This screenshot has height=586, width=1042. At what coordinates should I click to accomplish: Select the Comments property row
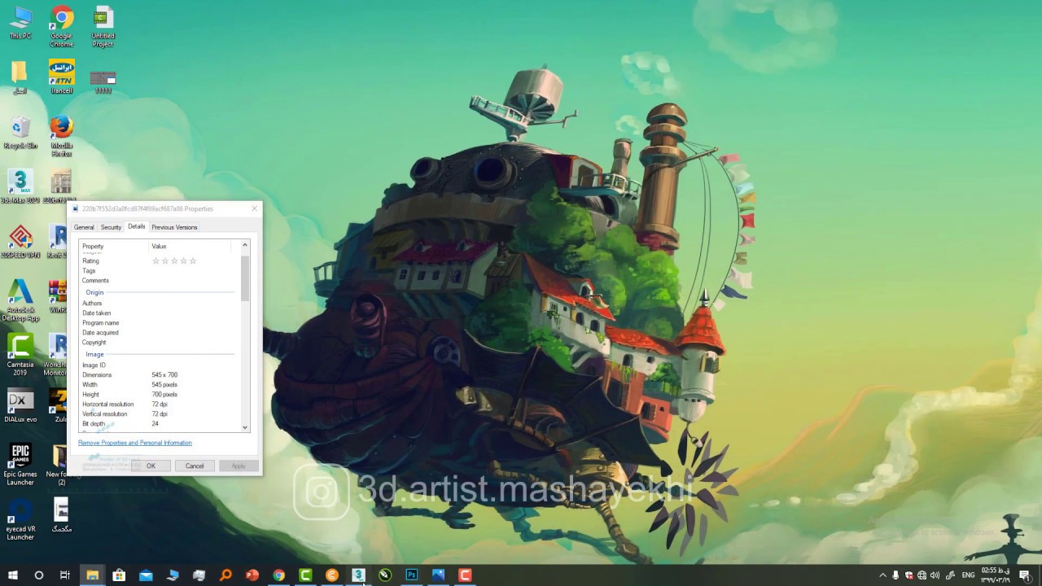[x=159, y=281]
